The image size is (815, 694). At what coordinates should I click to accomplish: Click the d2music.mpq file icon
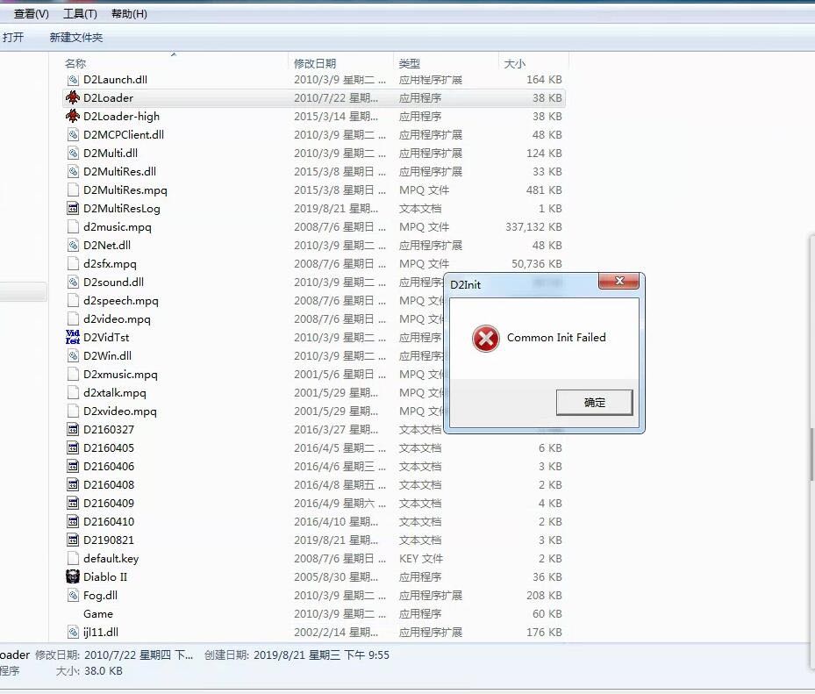(73, 227)
